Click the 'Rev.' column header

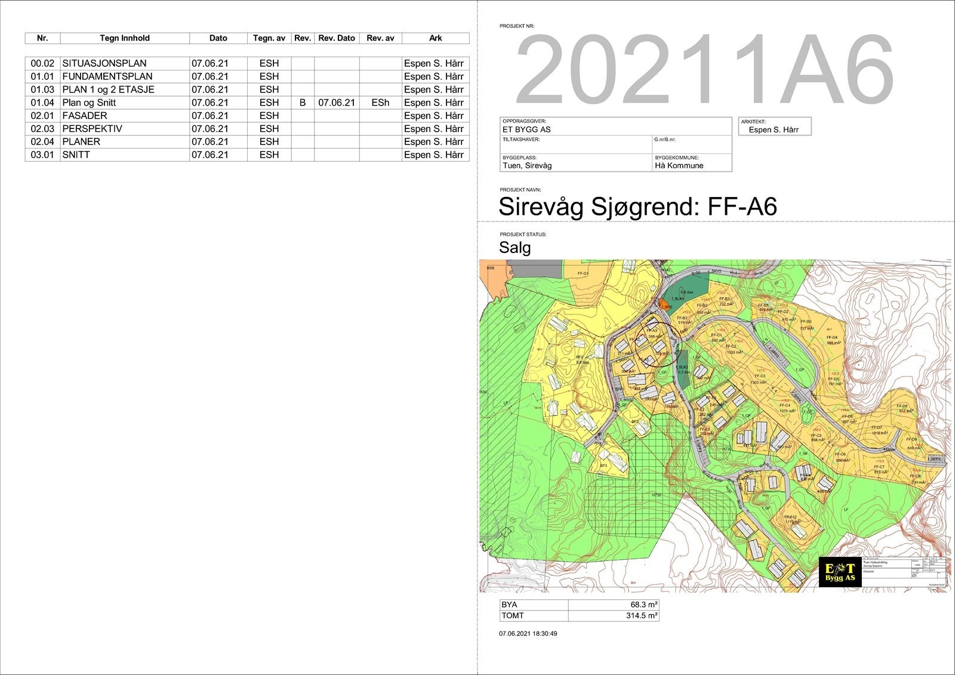click(303, 38)
